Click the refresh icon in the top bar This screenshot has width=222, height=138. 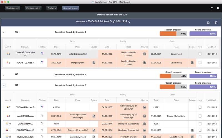coord(212,8)
